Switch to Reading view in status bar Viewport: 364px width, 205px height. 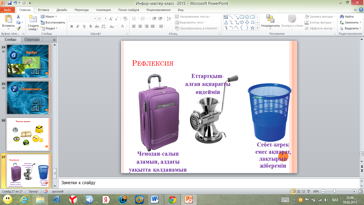(x=304, y=191)
